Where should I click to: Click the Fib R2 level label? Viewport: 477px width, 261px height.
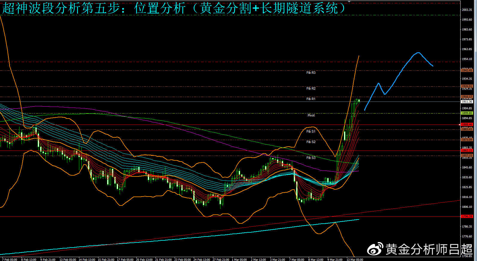pos(311,88)
